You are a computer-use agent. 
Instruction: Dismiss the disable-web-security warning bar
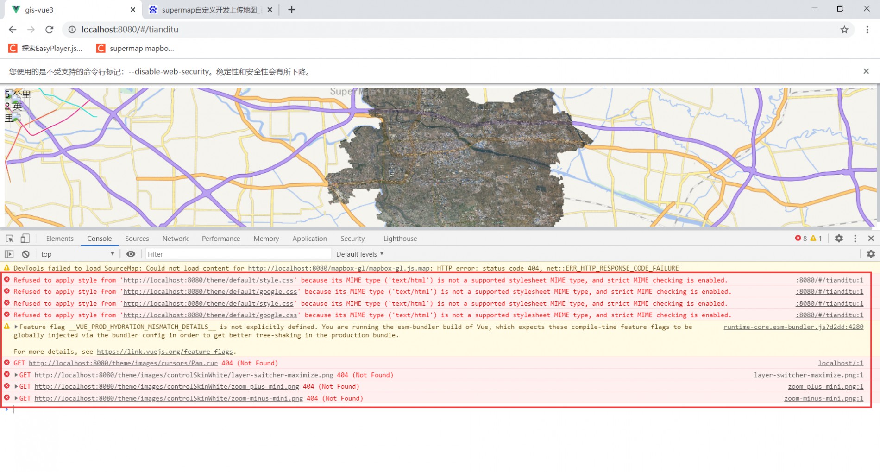coord(866,71)
